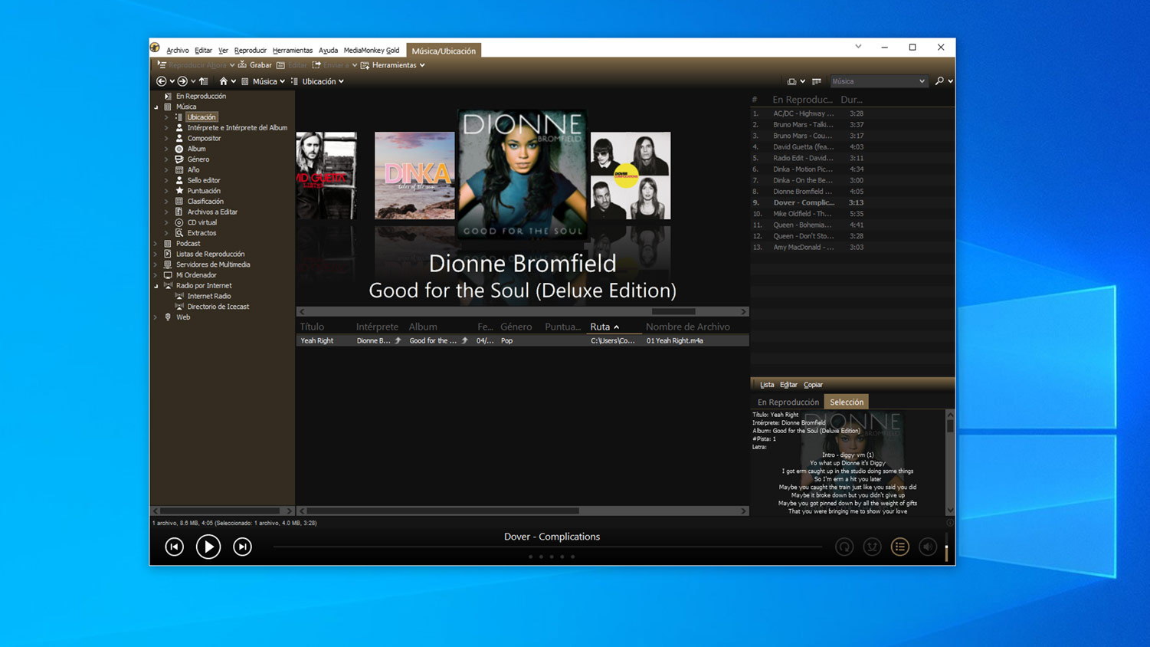Screen dimensions: 1150x647
Task: Click the Album disc icon in tree
Action: [179, 149]
